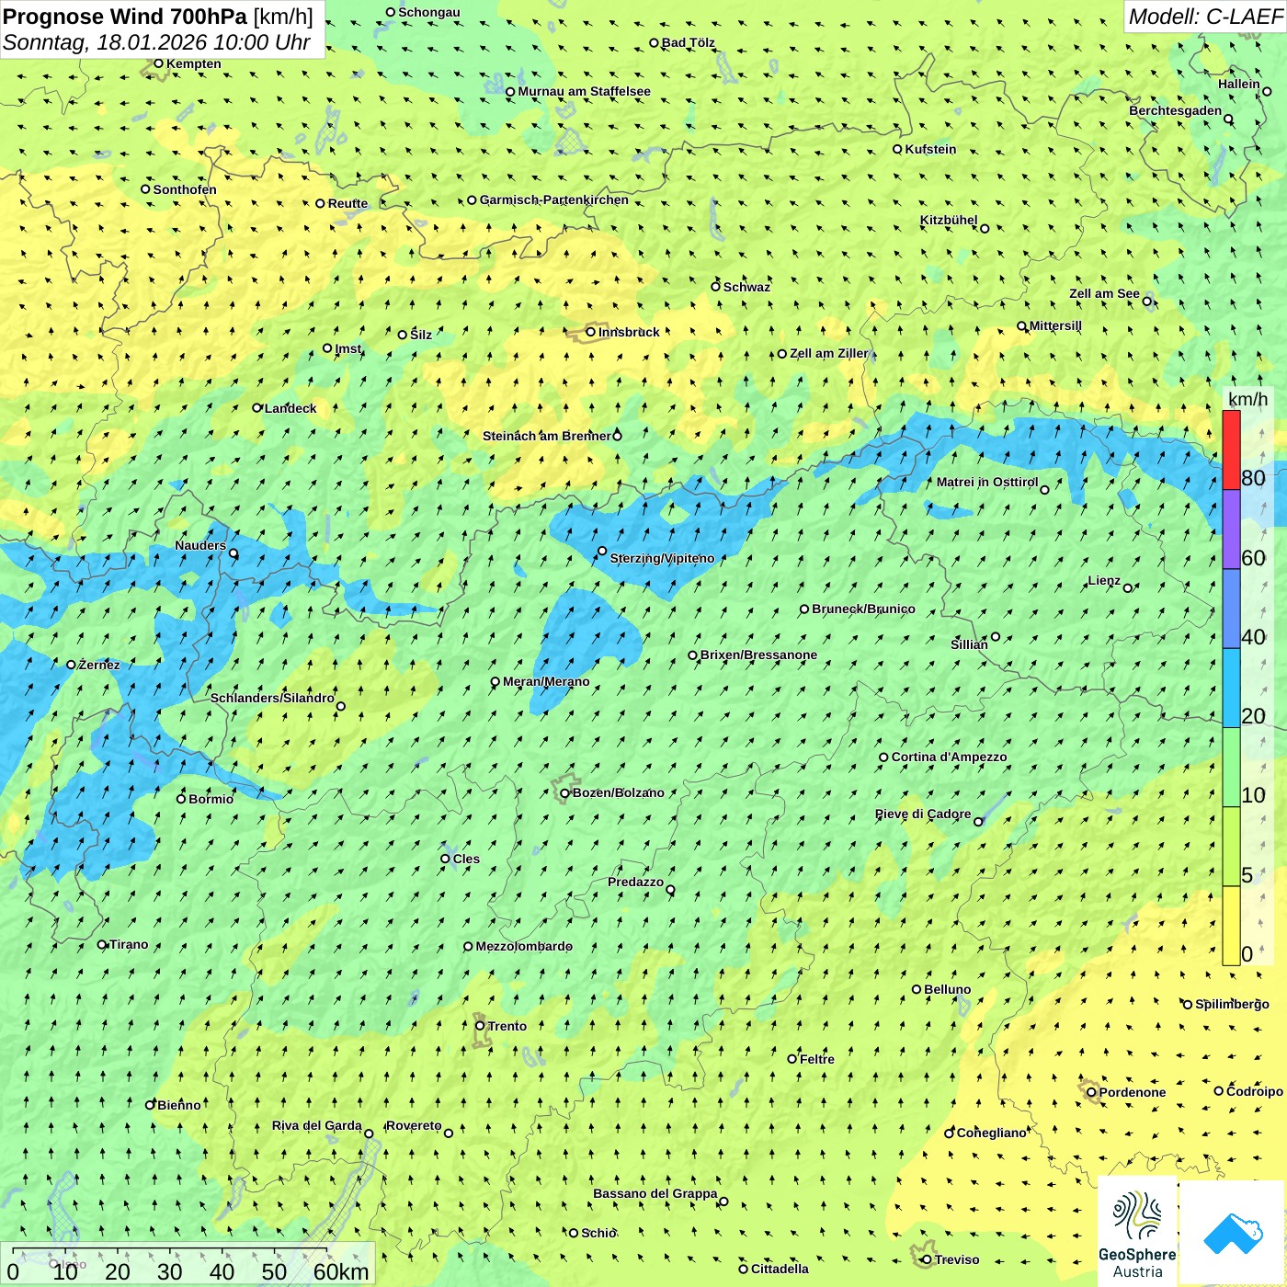Click the Pieve di Cadore label

(923, 814)
